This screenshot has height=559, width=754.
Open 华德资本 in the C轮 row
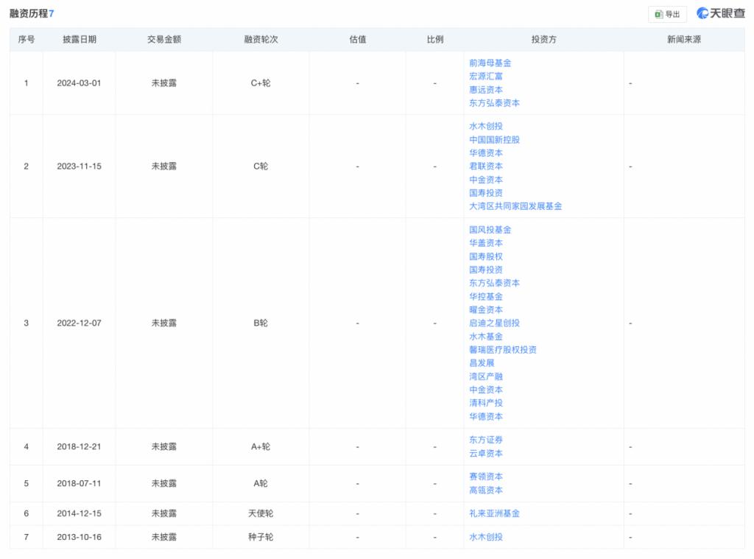[x=486, y=153]
